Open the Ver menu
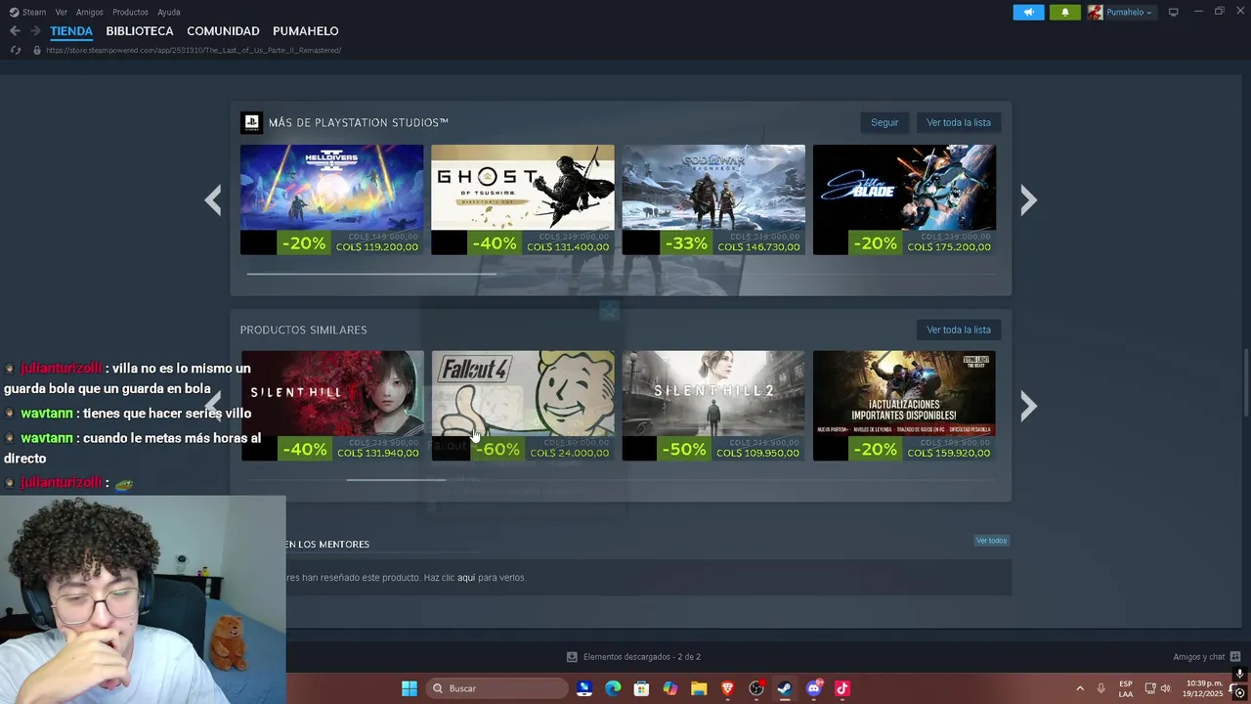 click(x=61, y=12)
